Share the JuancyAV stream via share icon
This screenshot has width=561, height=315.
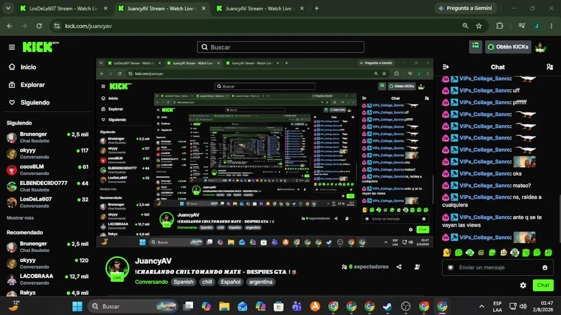pos(399,267)
